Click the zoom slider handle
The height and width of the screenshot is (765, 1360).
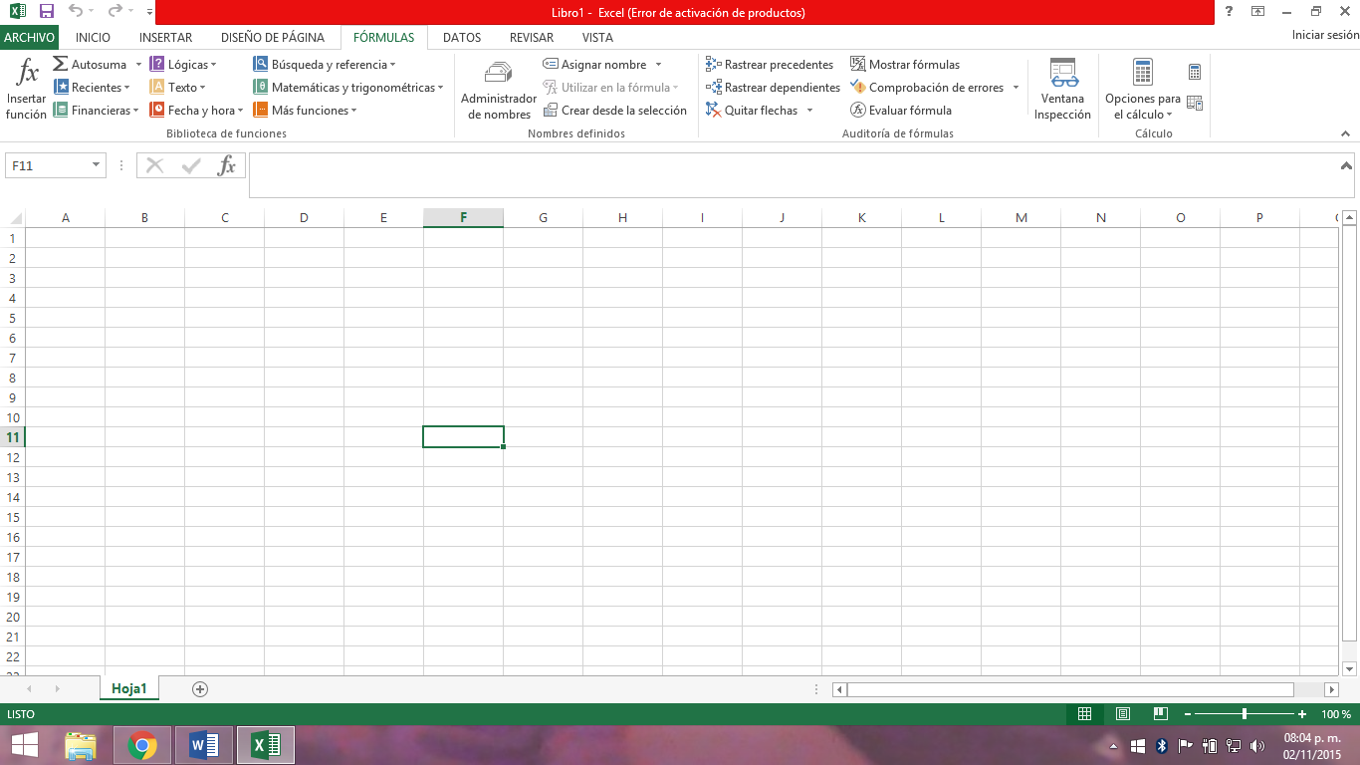tap(1245, 714)
